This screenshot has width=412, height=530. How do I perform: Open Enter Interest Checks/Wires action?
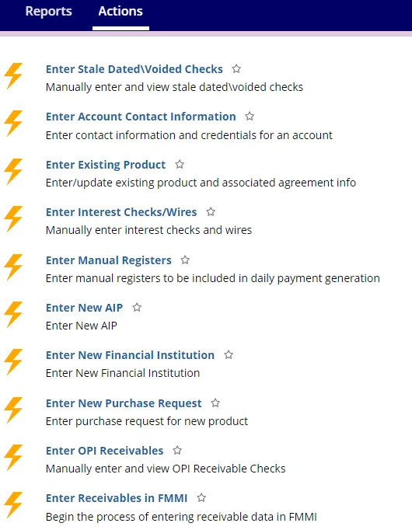(x=121, y=212)
